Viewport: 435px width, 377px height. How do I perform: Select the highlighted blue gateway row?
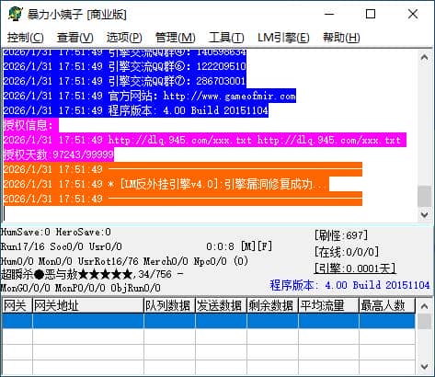[209, 321]
